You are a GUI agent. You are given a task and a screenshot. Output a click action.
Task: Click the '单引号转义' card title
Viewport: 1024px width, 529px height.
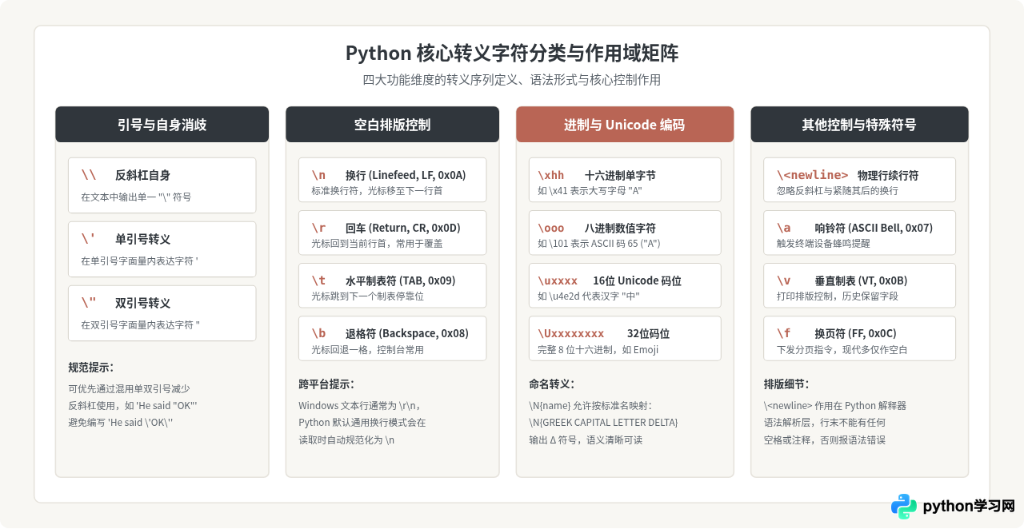tap(142, 239)
